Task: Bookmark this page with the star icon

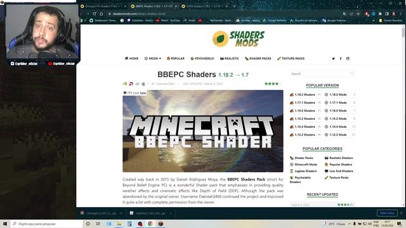Action: click(358, 14)
